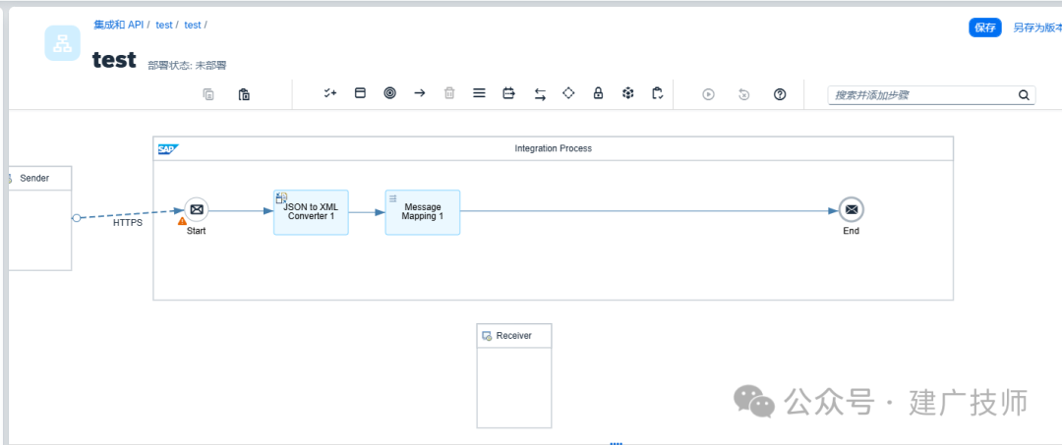Select the JSON to XML Converter 1 step
1062x445 pixels.
tap(311, 212)
